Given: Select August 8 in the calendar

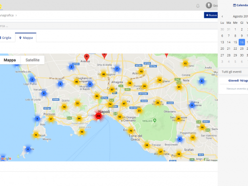Looking at the screenshot, I should tap(235, 36).
